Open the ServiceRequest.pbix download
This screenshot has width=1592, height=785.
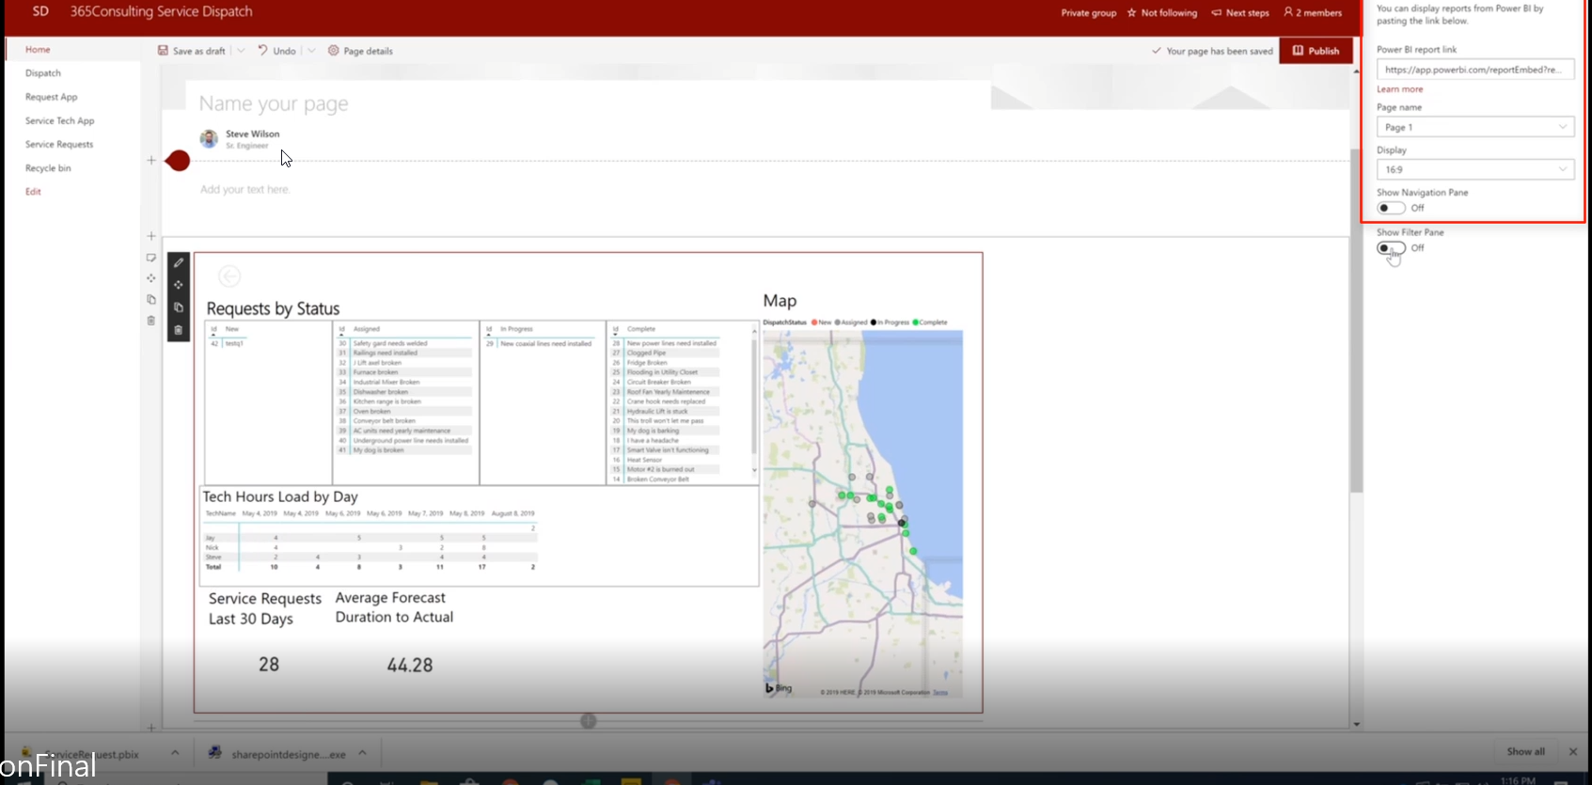tap(91, 754)
